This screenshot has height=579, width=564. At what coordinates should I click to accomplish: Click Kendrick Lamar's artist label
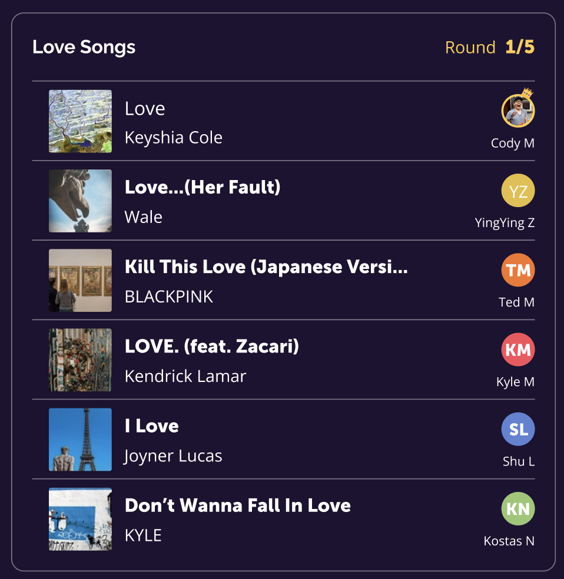point(184,376)
